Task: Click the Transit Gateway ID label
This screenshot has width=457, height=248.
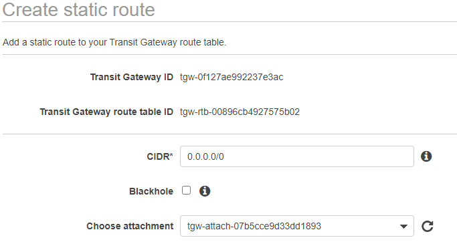Action: [x=132, y=77]
